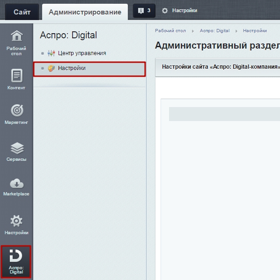Click the palette icon beside Настройки
The image size is (280, 280).
point(52,68)
